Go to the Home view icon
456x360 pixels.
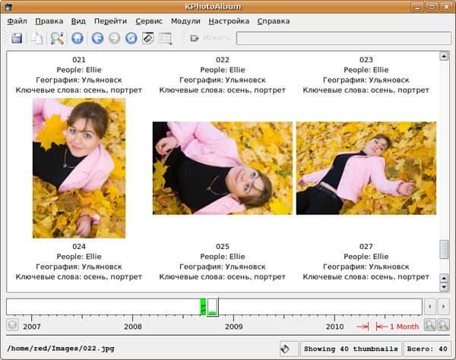pyautogui.click(x=77, y=38)
